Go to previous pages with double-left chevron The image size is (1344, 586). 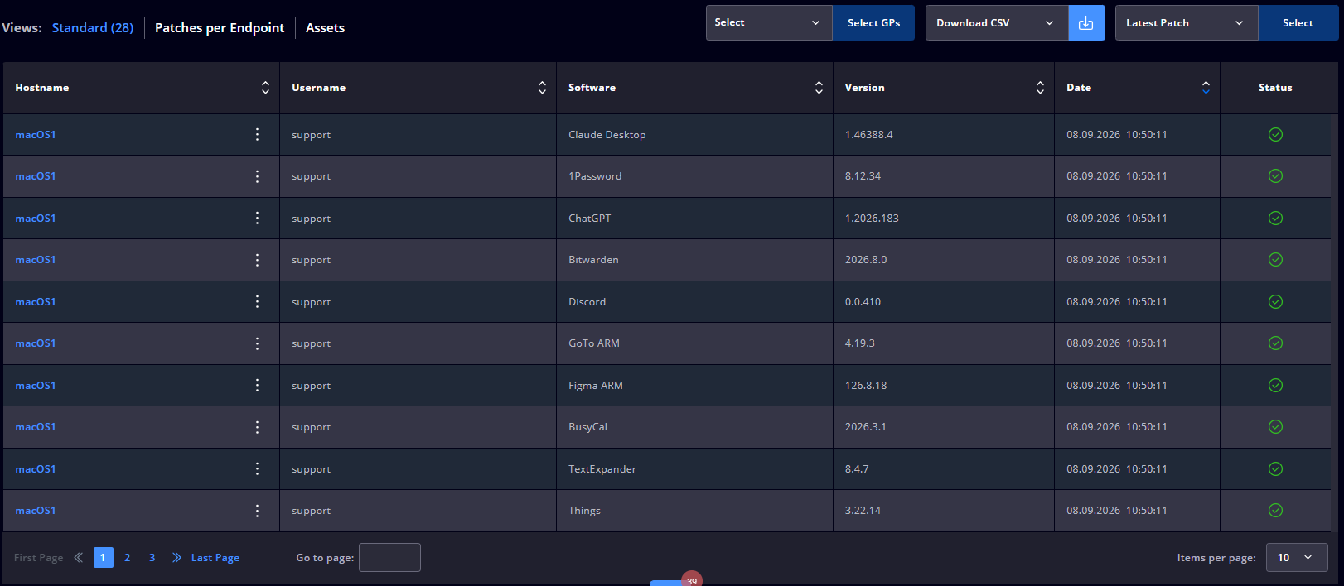click(79, 558)
